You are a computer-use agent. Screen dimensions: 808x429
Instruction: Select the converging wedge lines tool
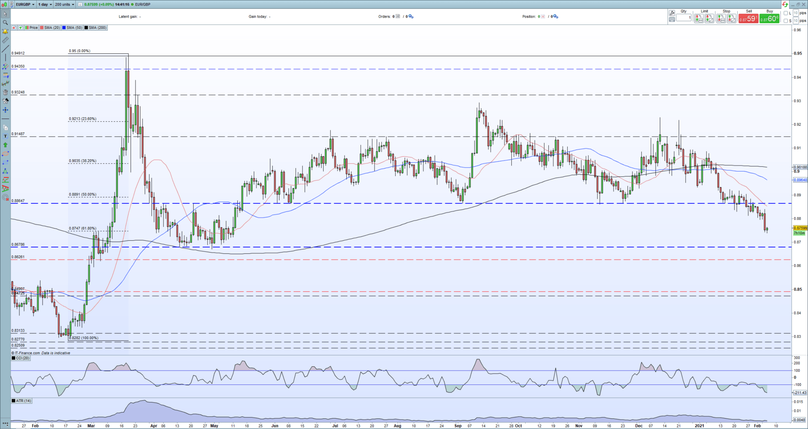5,189
